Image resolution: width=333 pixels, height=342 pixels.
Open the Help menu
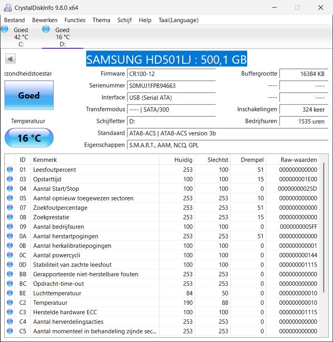coord(145,20)
